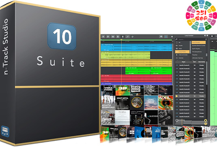Select loop Soulful Chords 01
This screenshot has height=147, width=217.
click(190, 65)
